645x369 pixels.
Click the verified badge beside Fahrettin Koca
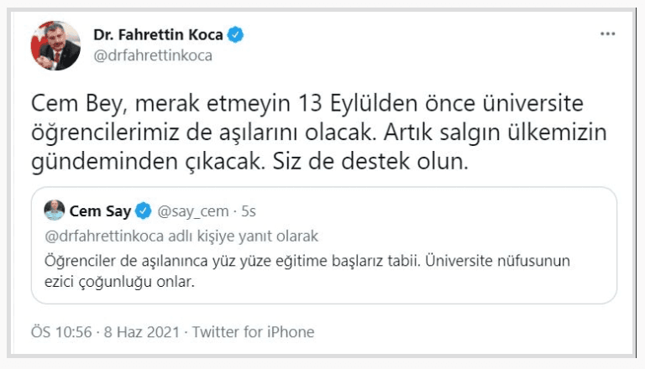coord(237,35)
